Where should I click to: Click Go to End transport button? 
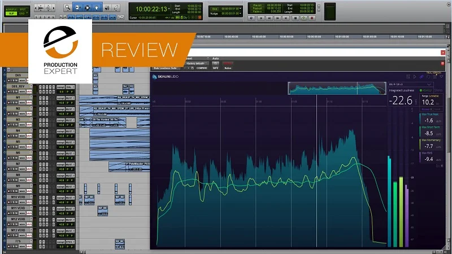[x=286, y=18]
